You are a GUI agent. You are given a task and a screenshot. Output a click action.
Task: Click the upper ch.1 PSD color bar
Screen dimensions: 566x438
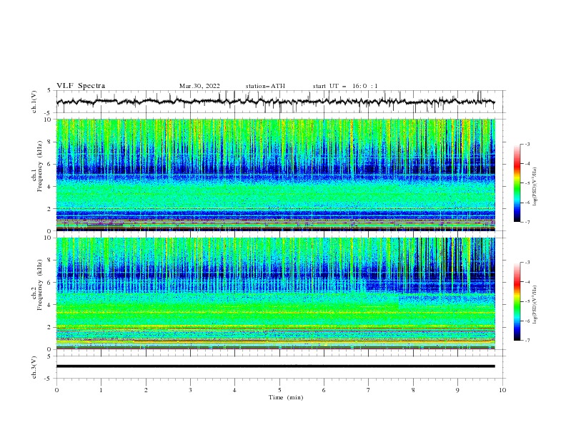point(517,183)
